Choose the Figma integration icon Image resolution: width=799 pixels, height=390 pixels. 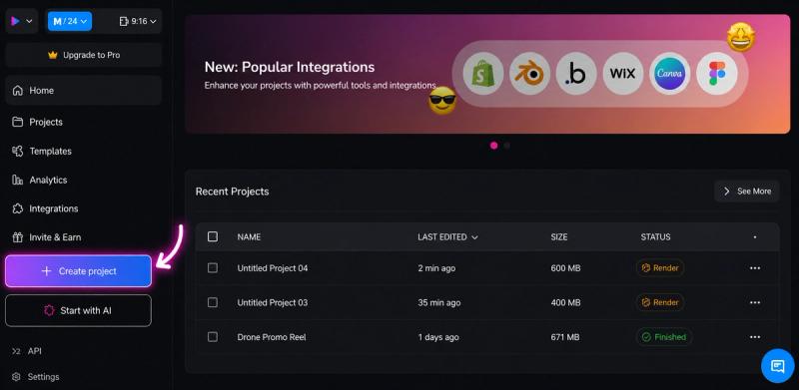[716, 74]
